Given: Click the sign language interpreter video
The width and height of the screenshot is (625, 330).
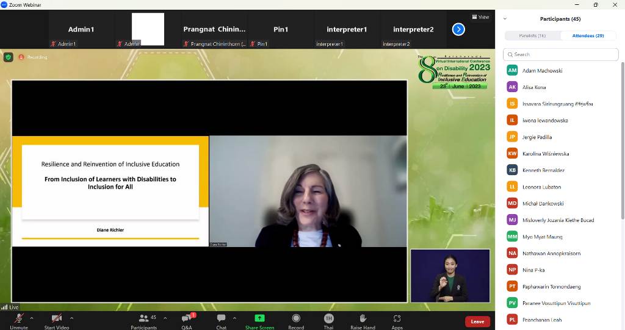Looking at the screenshot, I should [x=450, y=276].
